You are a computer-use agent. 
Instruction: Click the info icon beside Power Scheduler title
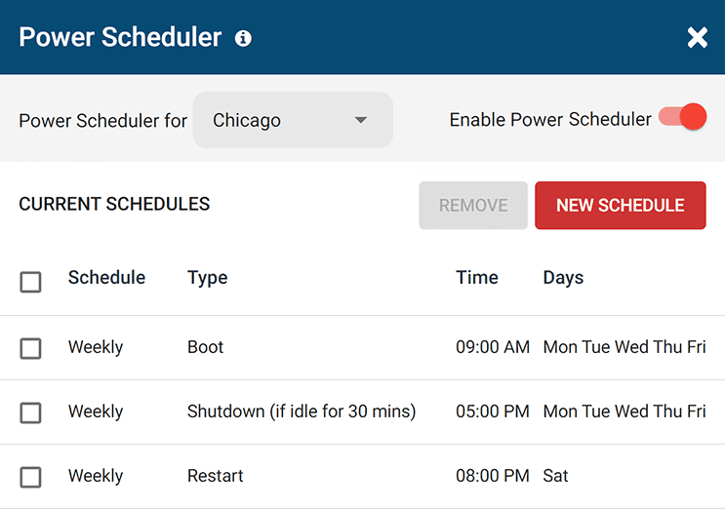pyautogui.click(x=243, y=38)
